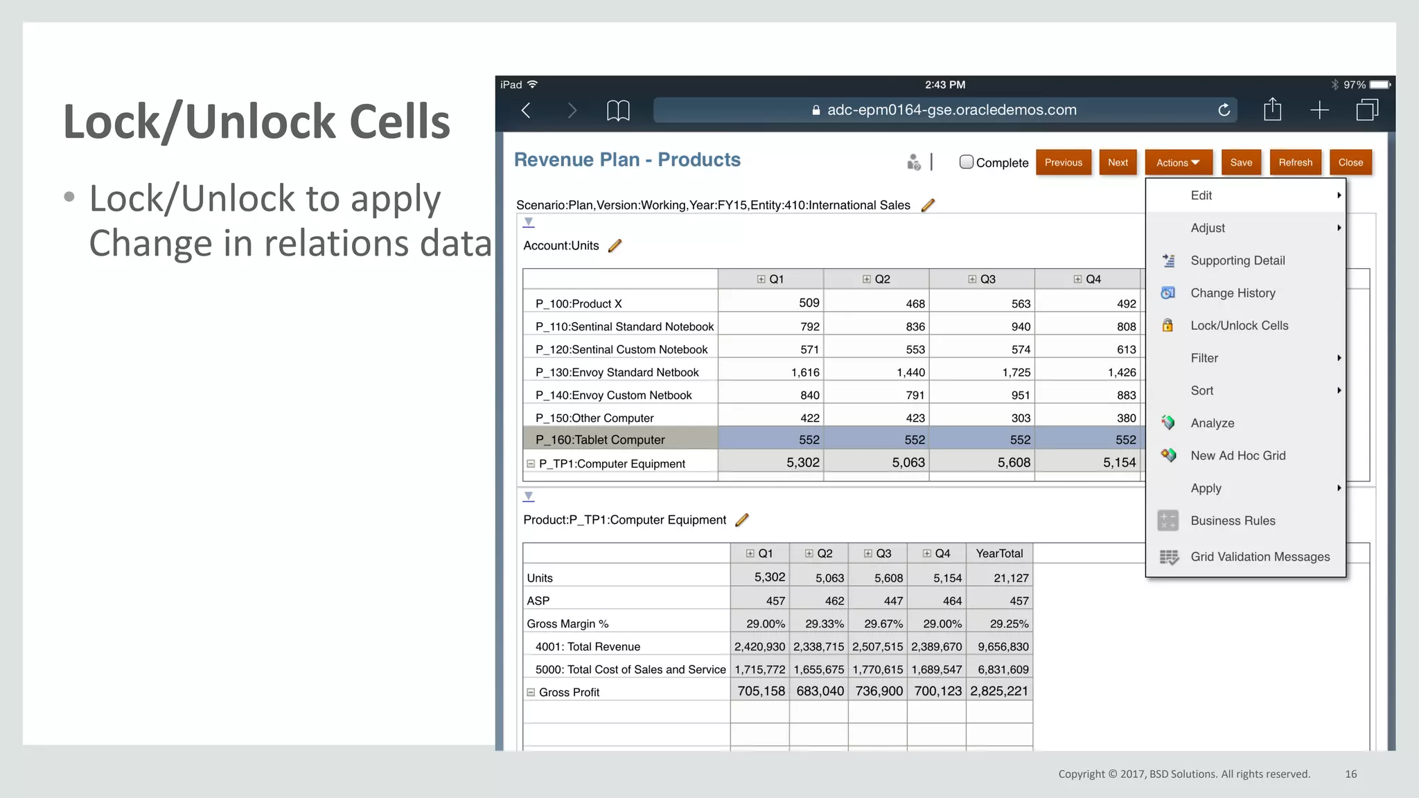Click the Refresh button
Screen dimensions: 1419x798
click(x=1295, y=163)
